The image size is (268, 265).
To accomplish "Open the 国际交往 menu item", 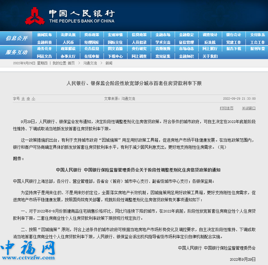I will click(x=116, y=42).
